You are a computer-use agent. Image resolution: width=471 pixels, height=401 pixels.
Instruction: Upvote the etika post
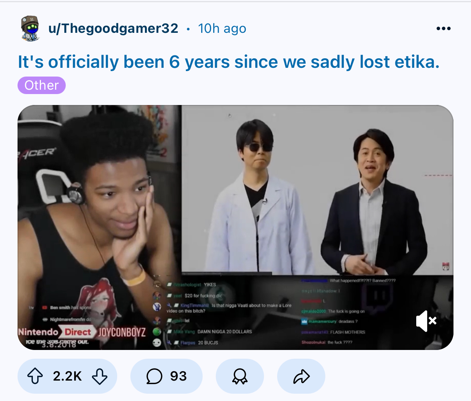[x=35, y=376]
